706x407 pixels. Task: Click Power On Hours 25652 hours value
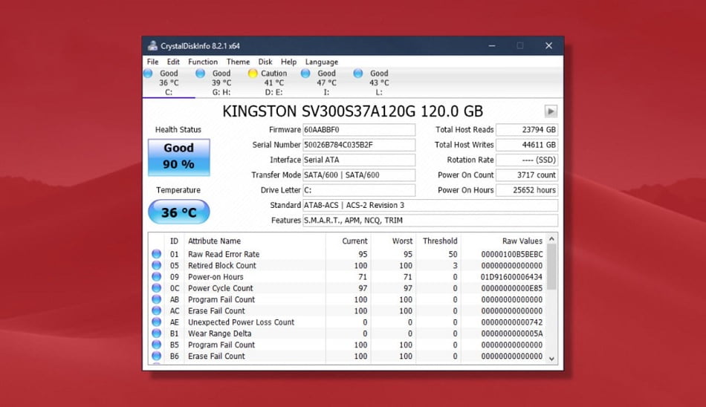527,190
